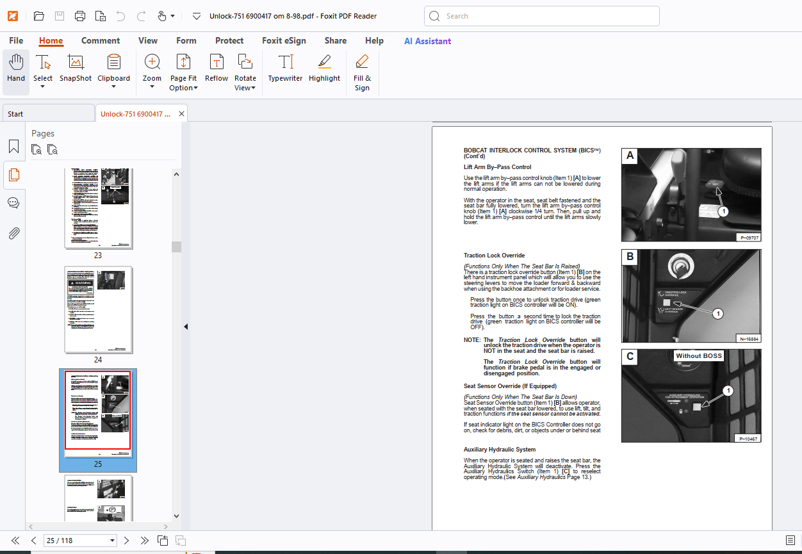
Task: Click the Undo arrow icon
Action: coord(120,16)
